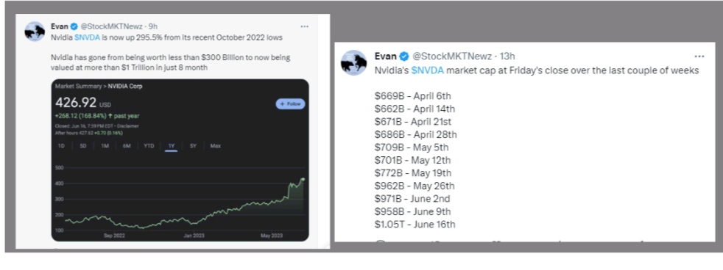Click $NVDA cashtag in left tweet
Image resolution: width=723 pixels, height=270 pixels.
85,37
